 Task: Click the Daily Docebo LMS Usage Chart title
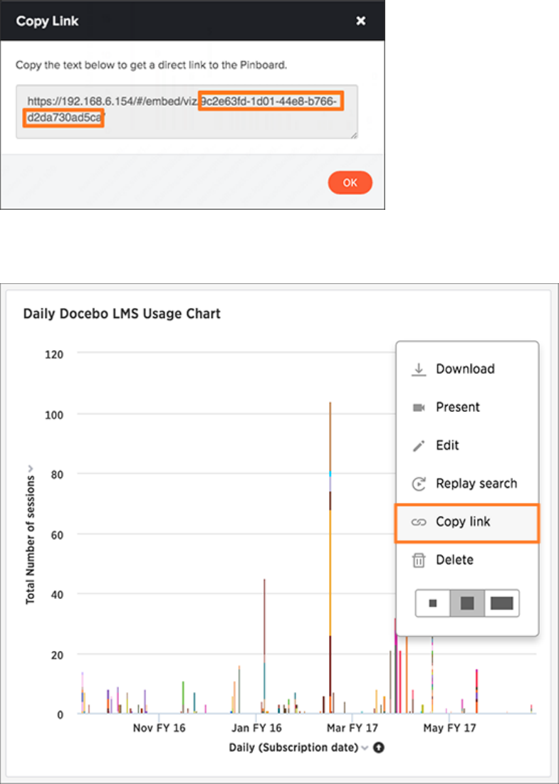click(122, 314)
